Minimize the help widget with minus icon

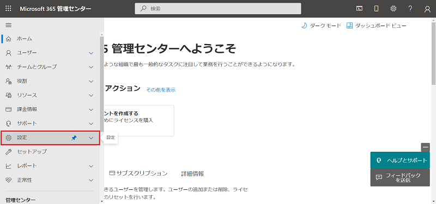[x=426, y=147]
